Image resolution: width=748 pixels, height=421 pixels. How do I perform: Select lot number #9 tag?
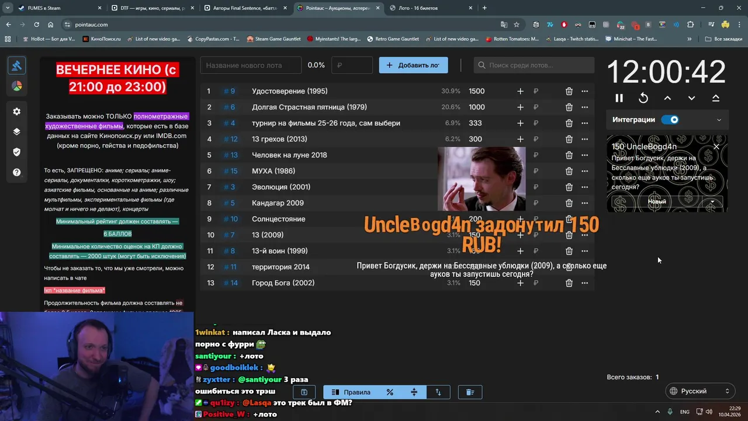pyautogui.click(x=229, y=91)
